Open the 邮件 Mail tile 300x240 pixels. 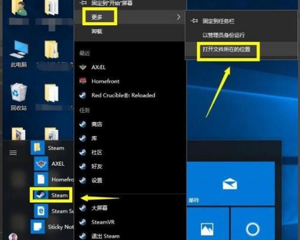tap(230, 184)
